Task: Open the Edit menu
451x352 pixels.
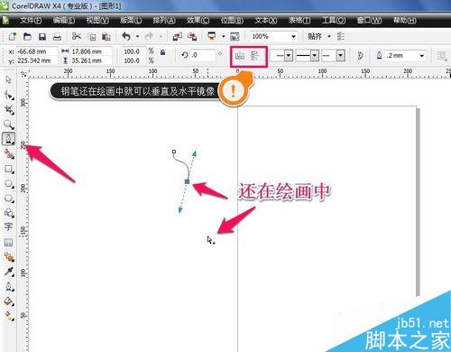Action: (64, 21)
